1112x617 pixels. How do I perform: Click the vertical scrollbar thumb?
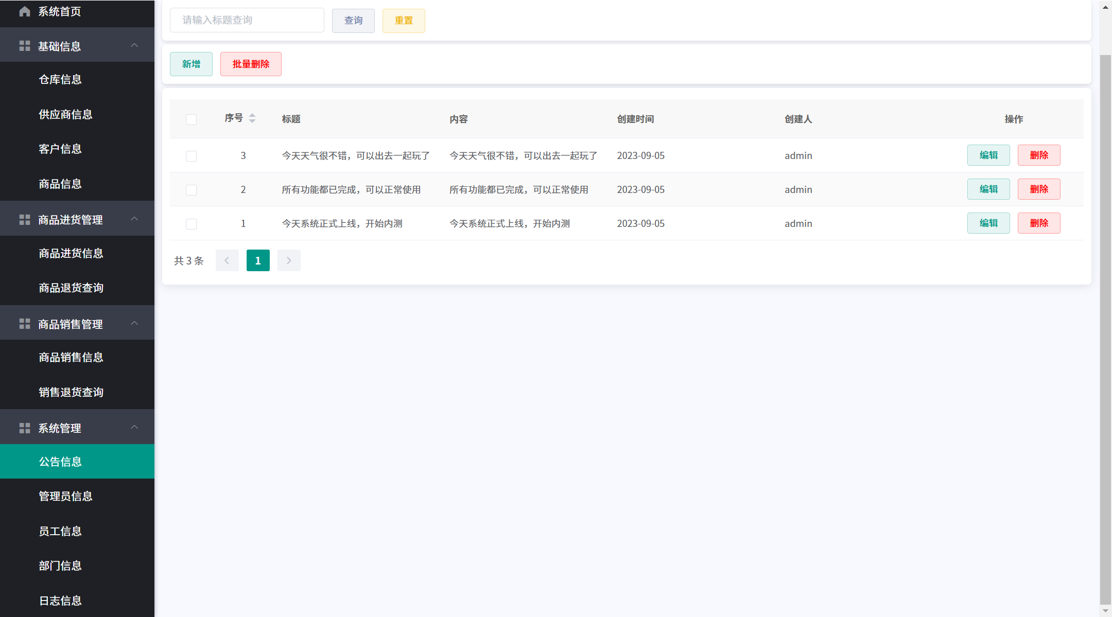1105,329
